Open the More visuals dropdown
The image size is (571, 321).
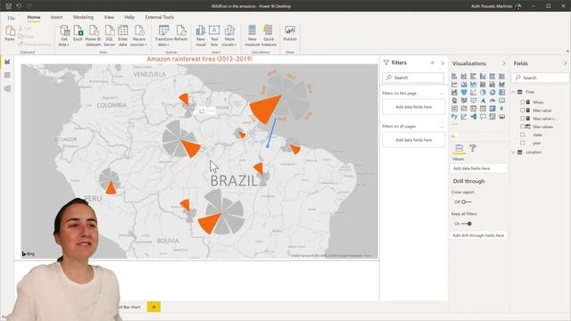pos(229,36)
